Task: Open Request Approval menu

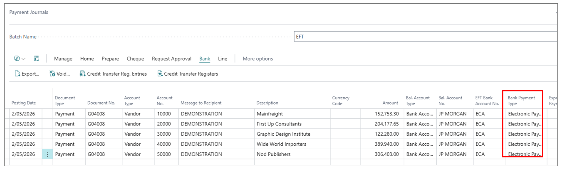Action: coord(171,59)
